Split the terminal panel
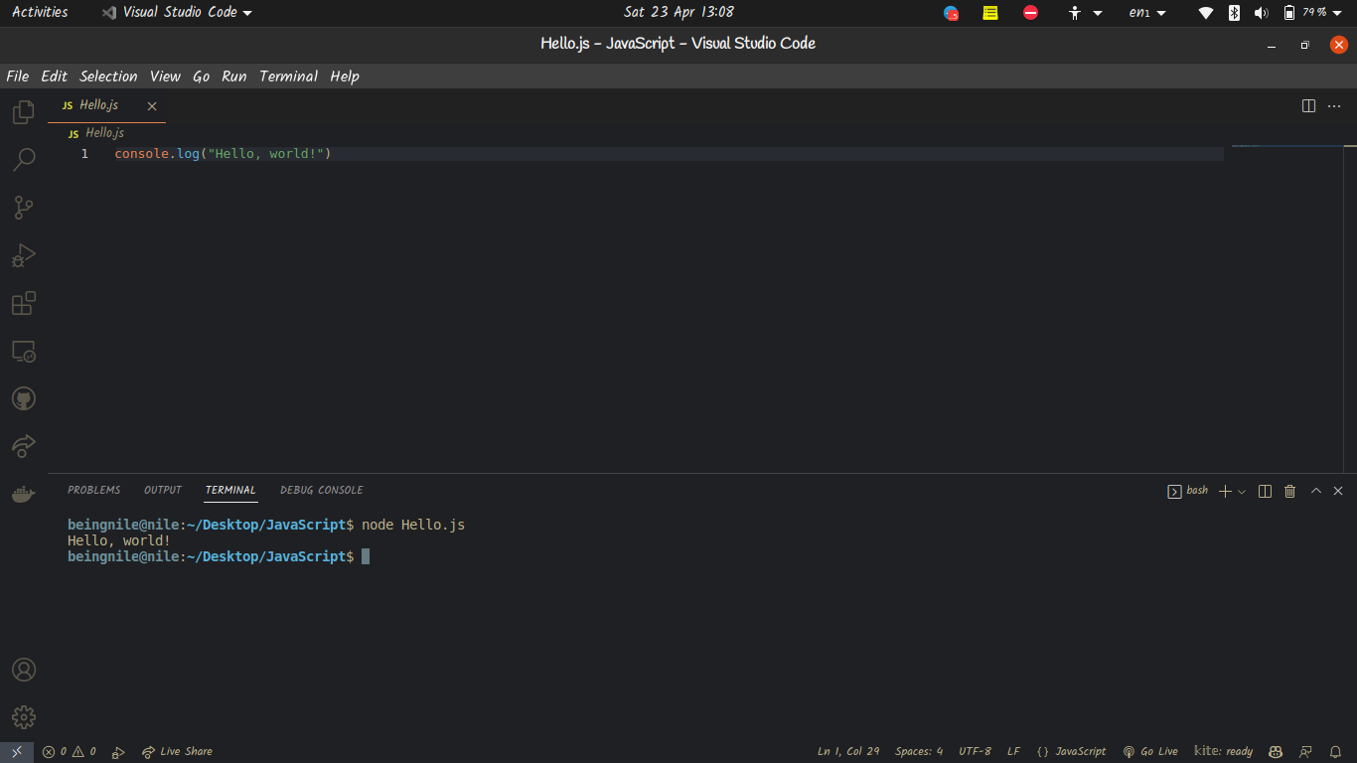 pyautogui.click(x=1265, y=491)
